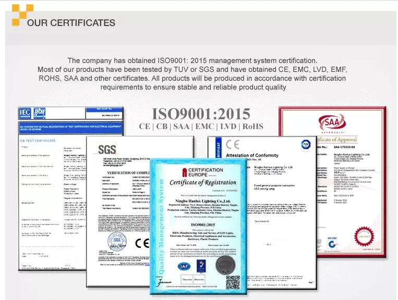Image resolution: width=398 pixels, height=300 pixels.
Task: Click the CE | CB | SAA | EMC | LVD | RoHS line
Action: 201,126
